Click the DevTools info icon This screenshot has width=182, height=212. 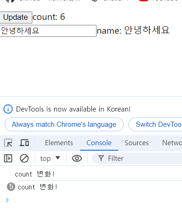click(8, 109)
